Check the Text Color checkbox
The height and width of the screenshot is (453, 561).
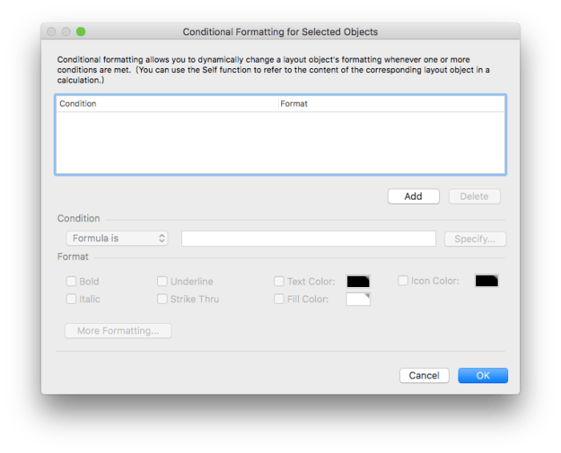(279, 281)
